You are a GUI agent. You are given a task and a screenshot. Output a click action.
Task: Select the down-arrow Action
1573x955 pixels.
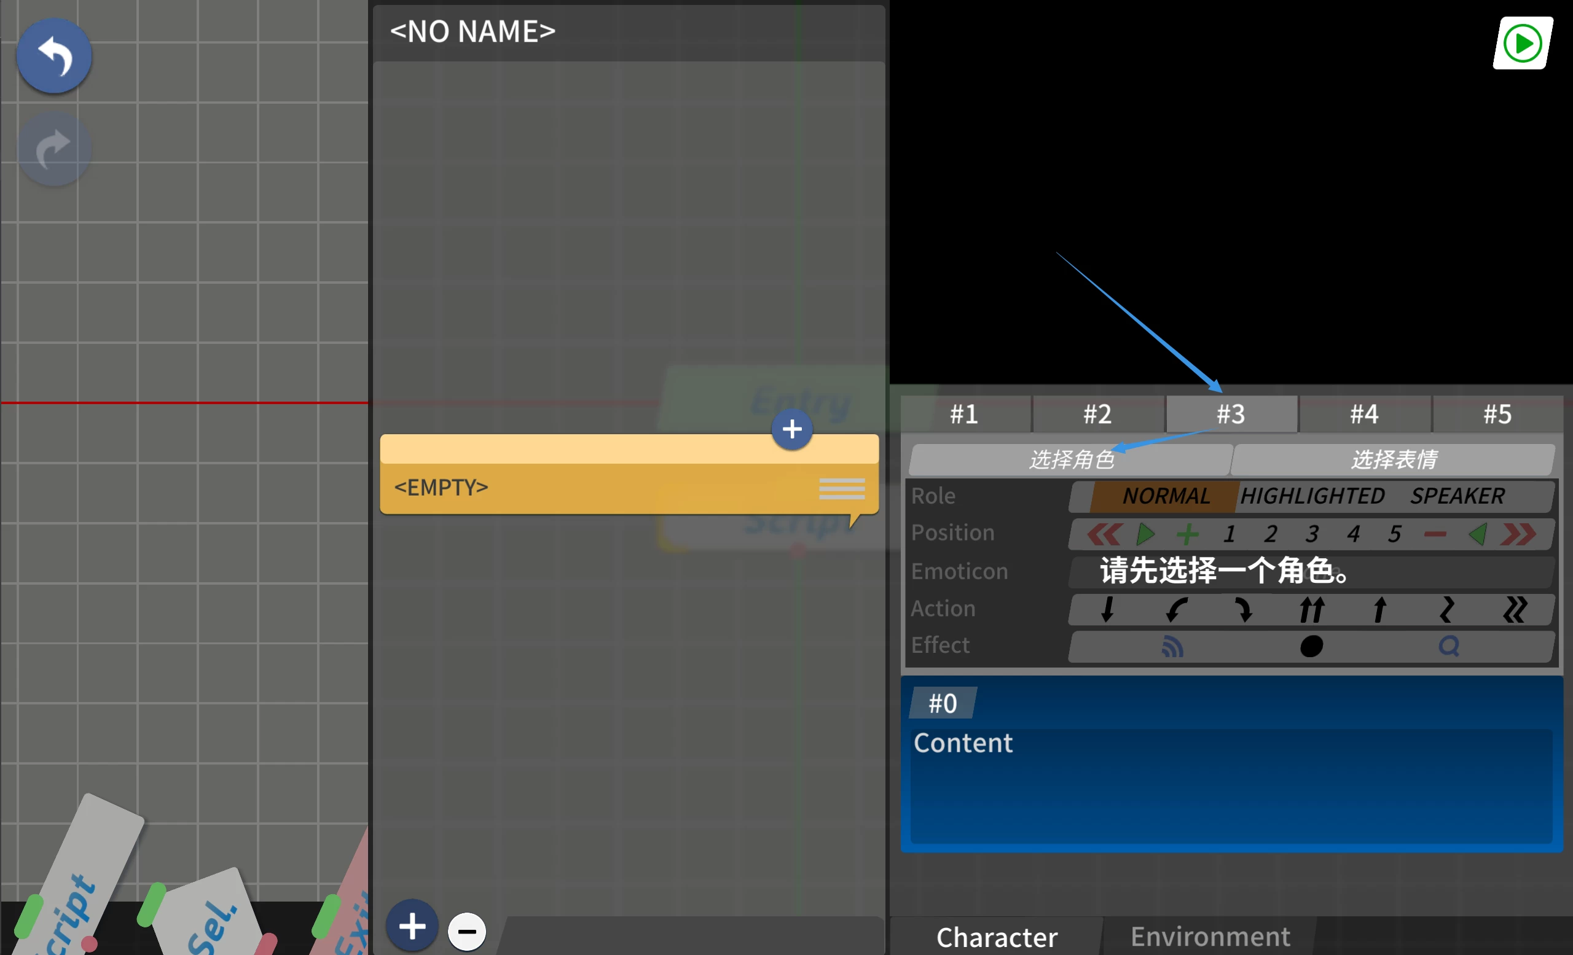(1108, 609)
